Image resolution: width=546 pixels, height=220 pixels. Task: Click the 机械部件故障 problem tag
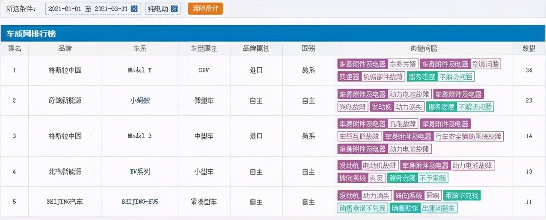click(x=383, y=77)
